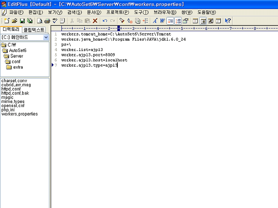Click the Open file toolbar icon
278x208 pixels.
pos(15,21)
